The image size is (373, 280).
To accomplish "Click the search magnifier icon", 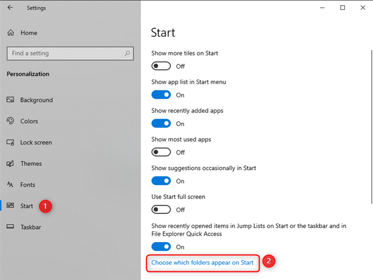I will click(x=127, y=54).
